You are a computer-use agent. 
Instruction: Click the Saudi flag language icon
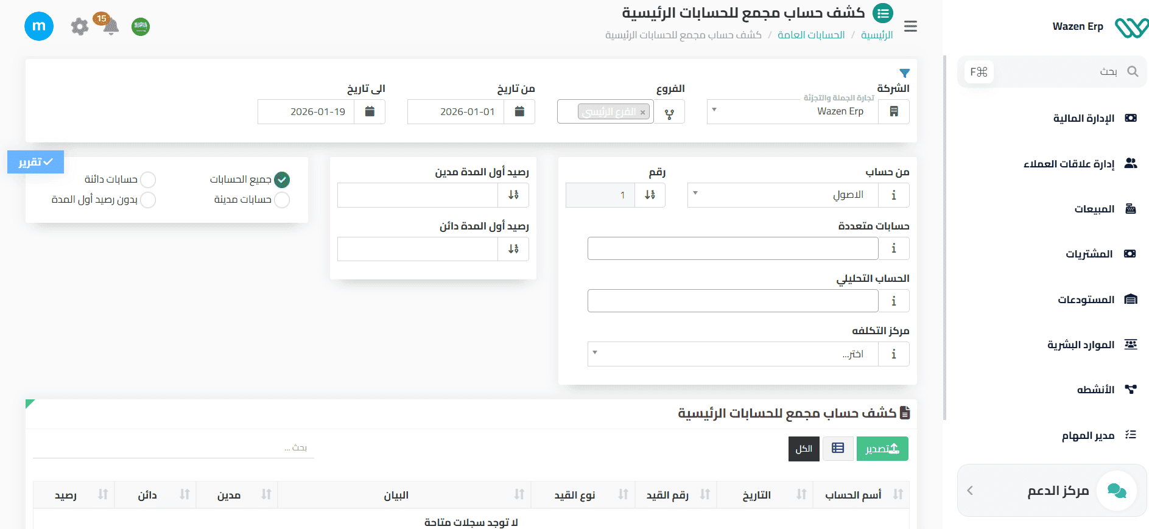tap(141, 27)
